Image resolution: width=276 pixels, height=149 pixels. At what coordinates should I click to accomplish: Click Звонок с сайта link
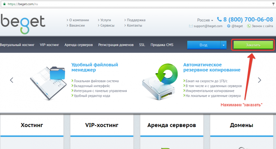tap(262, 26)
